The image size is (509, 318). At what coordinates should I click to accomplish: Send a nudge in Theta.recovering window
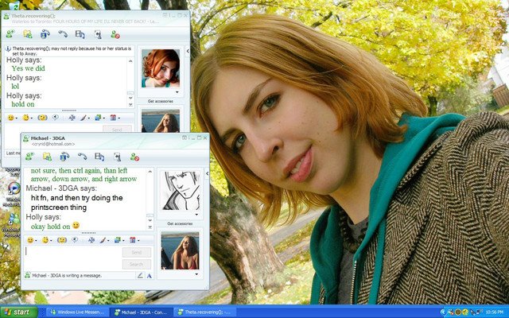[42, 118]
